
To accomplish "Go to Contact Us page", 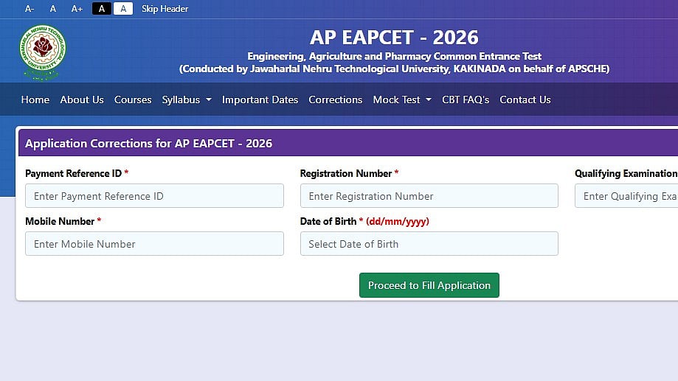I will tap(525, 99).
